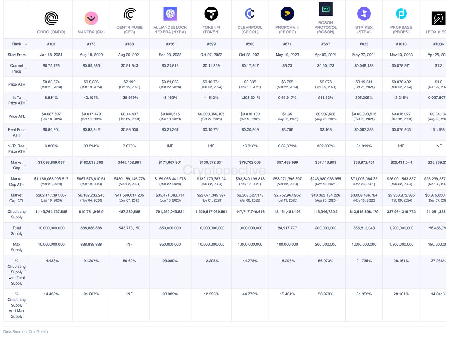The height and width of the screenshot is (340, 449).
Task: Open the BOSON PROTOCOL (BOSON) label
Action: pos(326,27)
